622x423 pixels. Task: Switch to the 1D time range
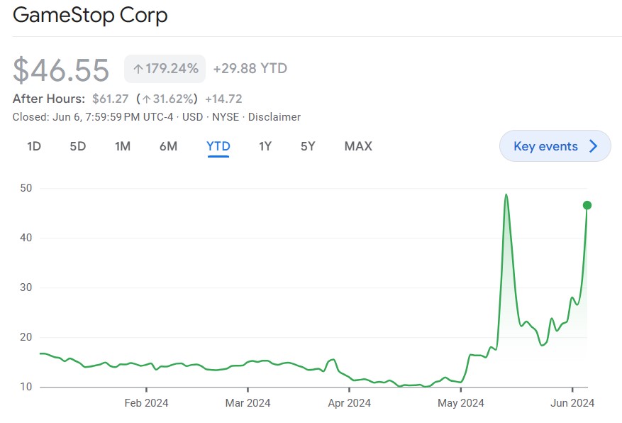coord(34,146)
